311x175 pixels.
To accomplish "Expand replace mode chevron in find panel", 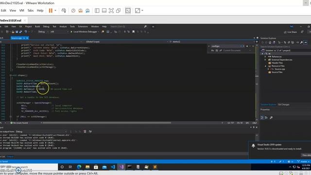I will point(208,46).
